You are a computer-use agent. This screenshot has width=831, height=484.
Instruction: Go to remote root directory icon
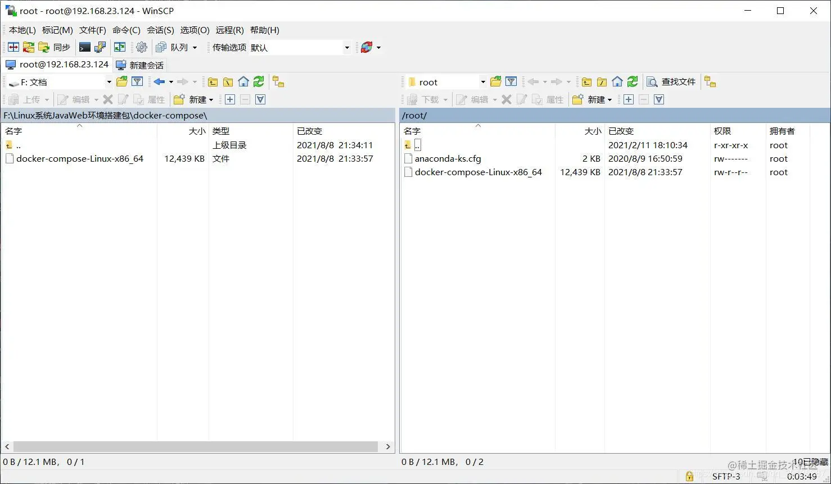click(602, 82)
